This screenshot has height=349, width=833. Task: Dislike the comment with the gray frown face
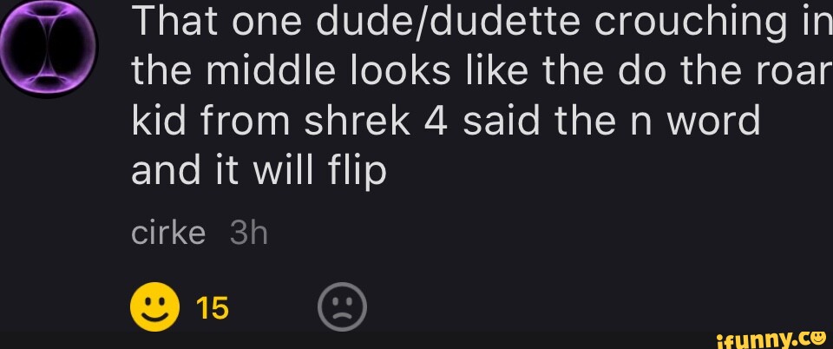[343, 307]
